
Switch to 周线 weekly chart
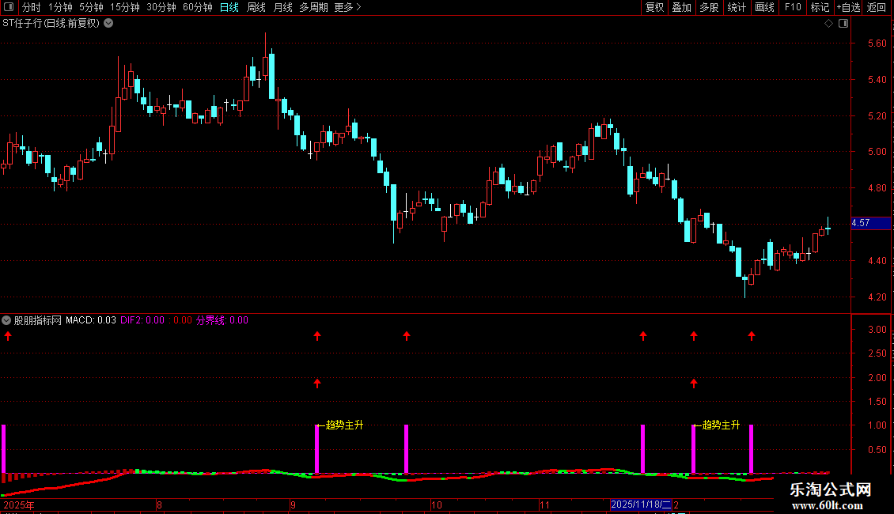[x=256, y=7]
